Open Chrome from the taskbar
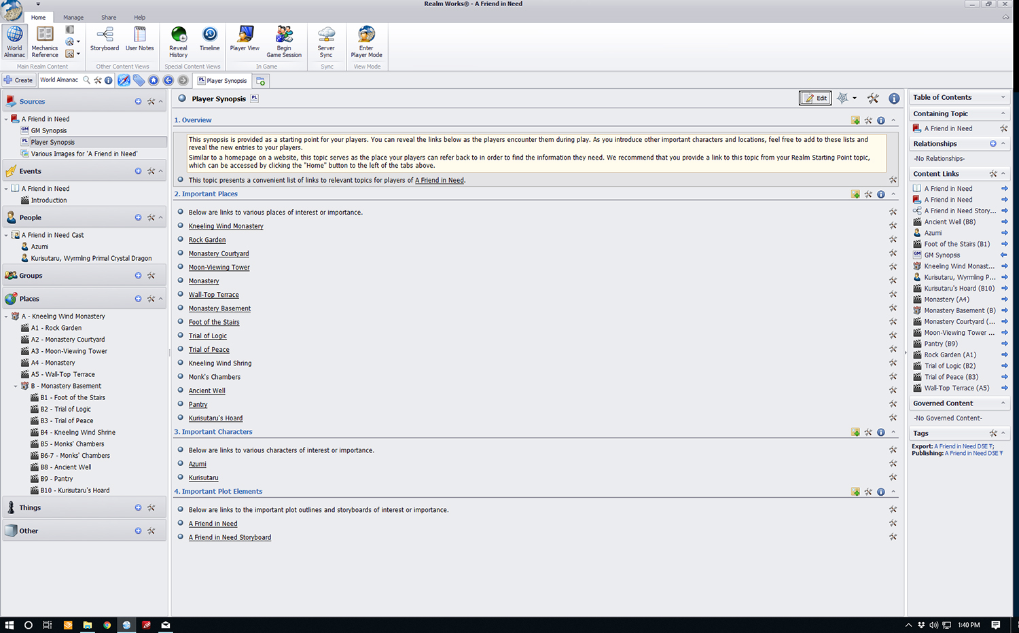 pos(107,625)
